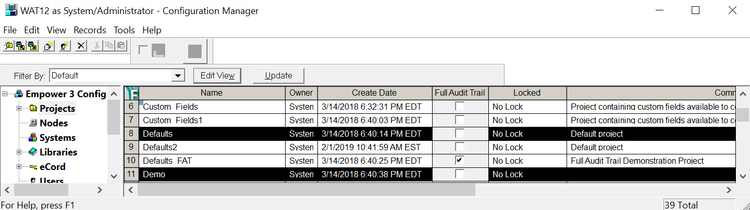The image size is (750, 210).
Task: Open the Tools menu
Action: [124, 30]
